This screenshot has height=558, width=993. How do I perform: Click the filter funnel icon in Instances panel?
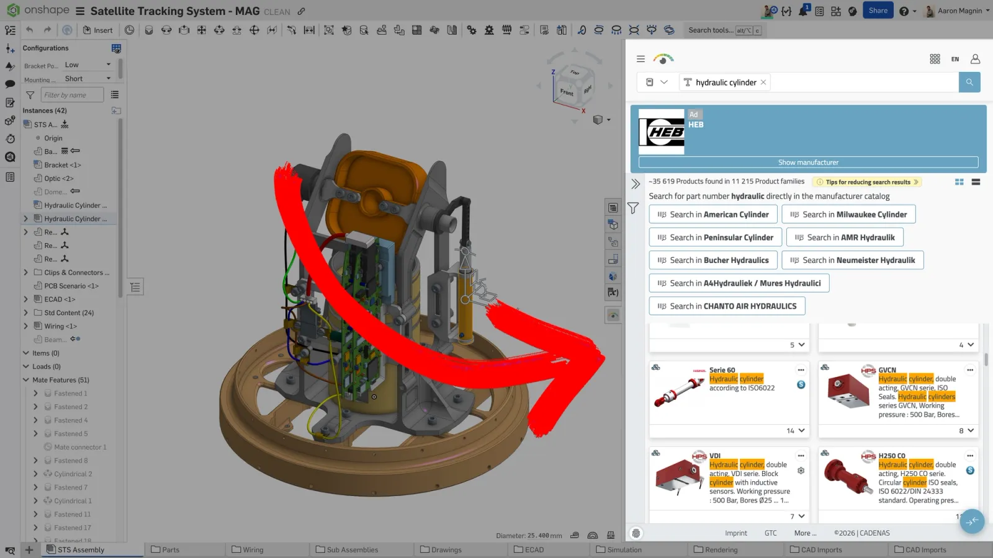[30, 95]
